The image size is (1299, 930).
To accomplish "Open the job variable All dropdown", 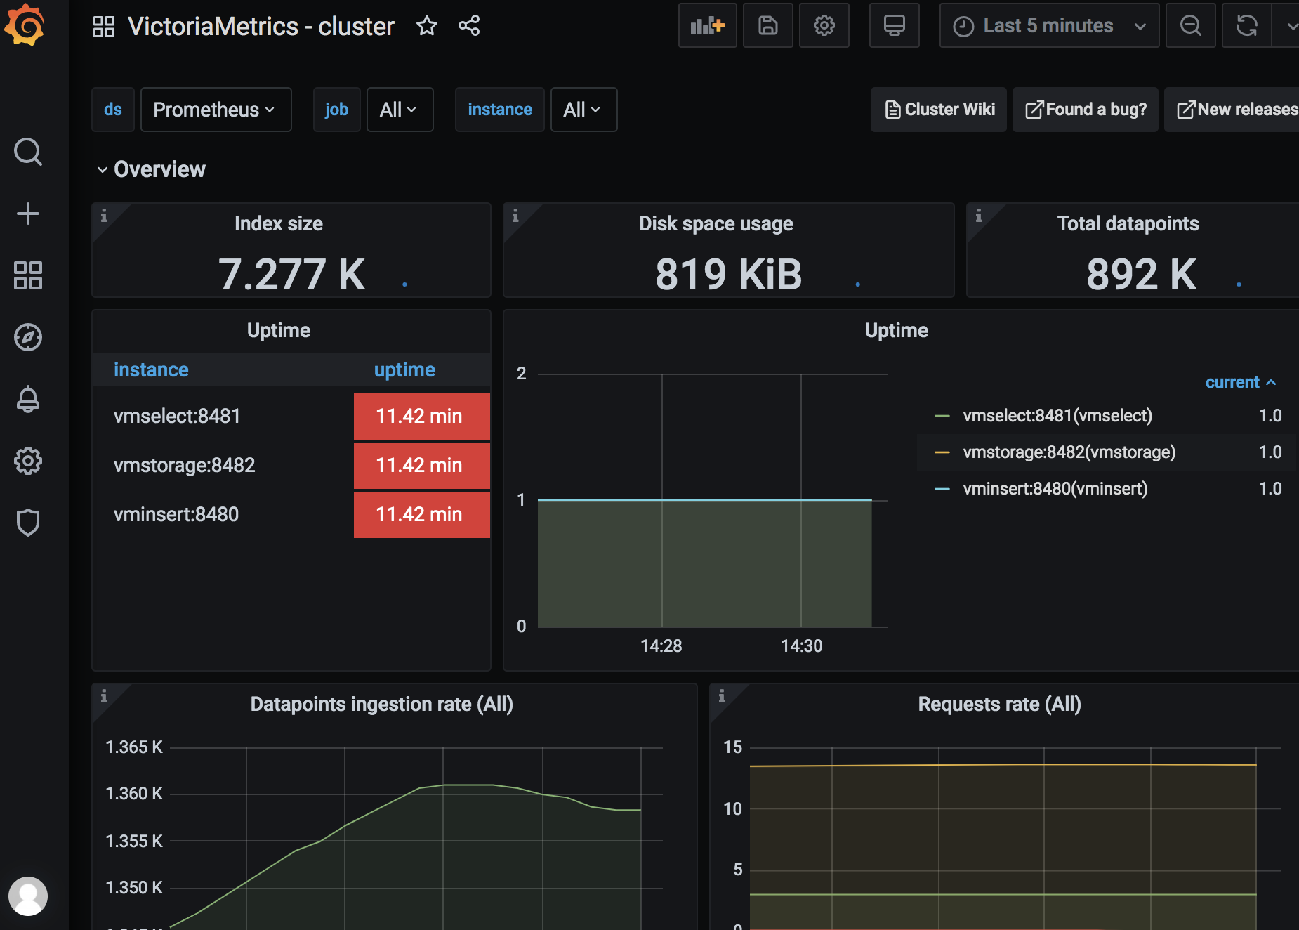I will [400, 110].
